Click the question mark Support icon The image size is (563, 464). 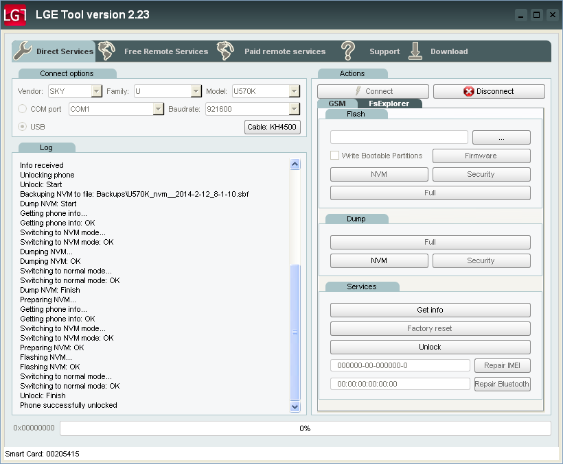pos(347,51)
